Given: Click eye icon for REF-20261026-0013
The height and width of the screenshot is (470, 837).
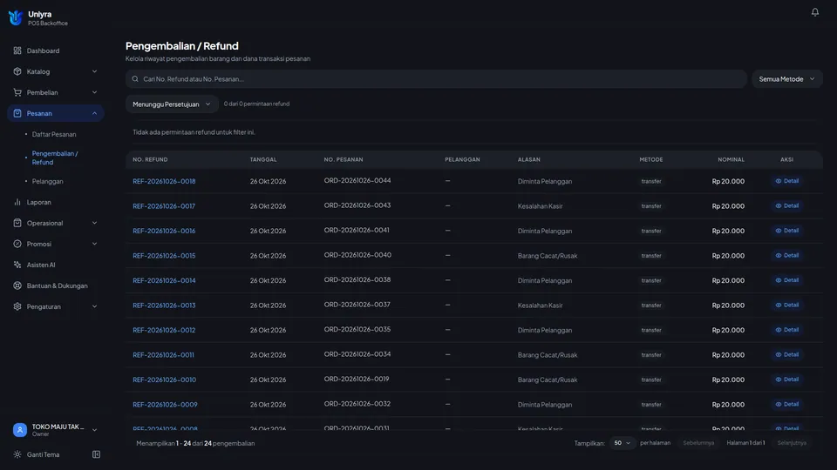Looking at the screenshot, I should pyautogui.click(x=779, y=305).
